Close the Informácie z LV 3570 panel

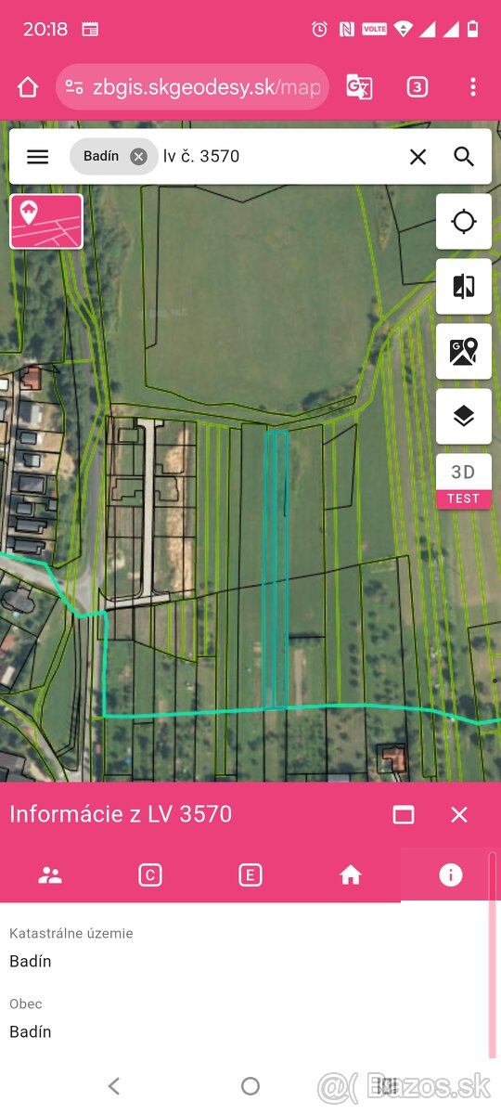(x=459, y=814)
